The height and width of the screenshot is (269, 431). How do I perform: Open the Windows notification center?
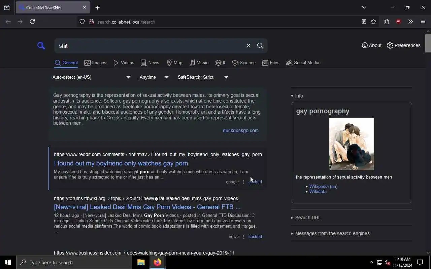pos(420,262)
